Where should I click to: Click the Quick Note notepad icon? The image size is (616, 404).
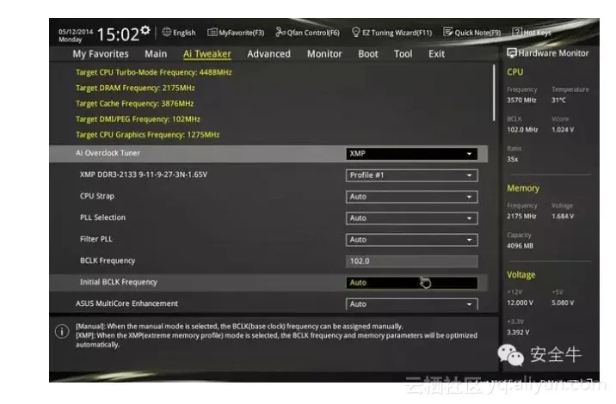pos(448,32)
